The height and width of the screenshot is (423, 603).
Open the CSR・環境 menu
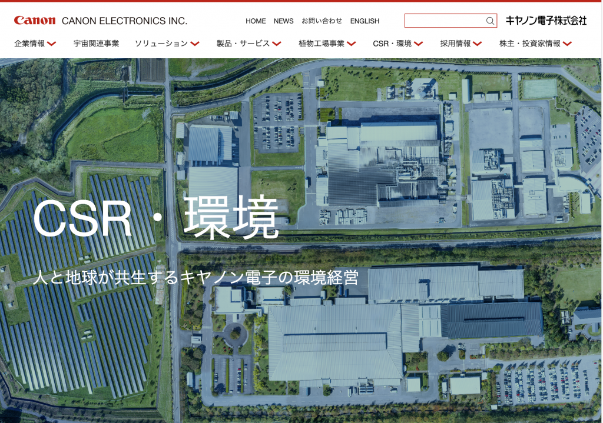(x=392, y=44)
